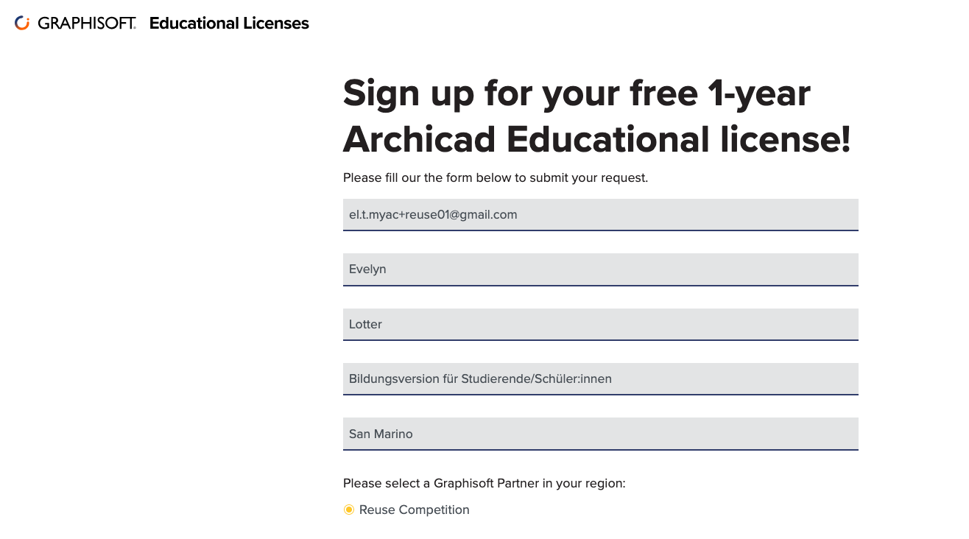
Task: Click the last name field containing Lotter
Action: click(x=600, y=325)
